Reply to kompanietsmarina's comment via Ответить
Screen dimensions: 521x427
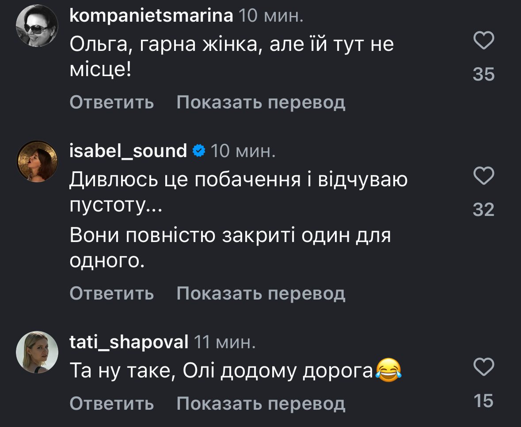[x=112, y=103]
